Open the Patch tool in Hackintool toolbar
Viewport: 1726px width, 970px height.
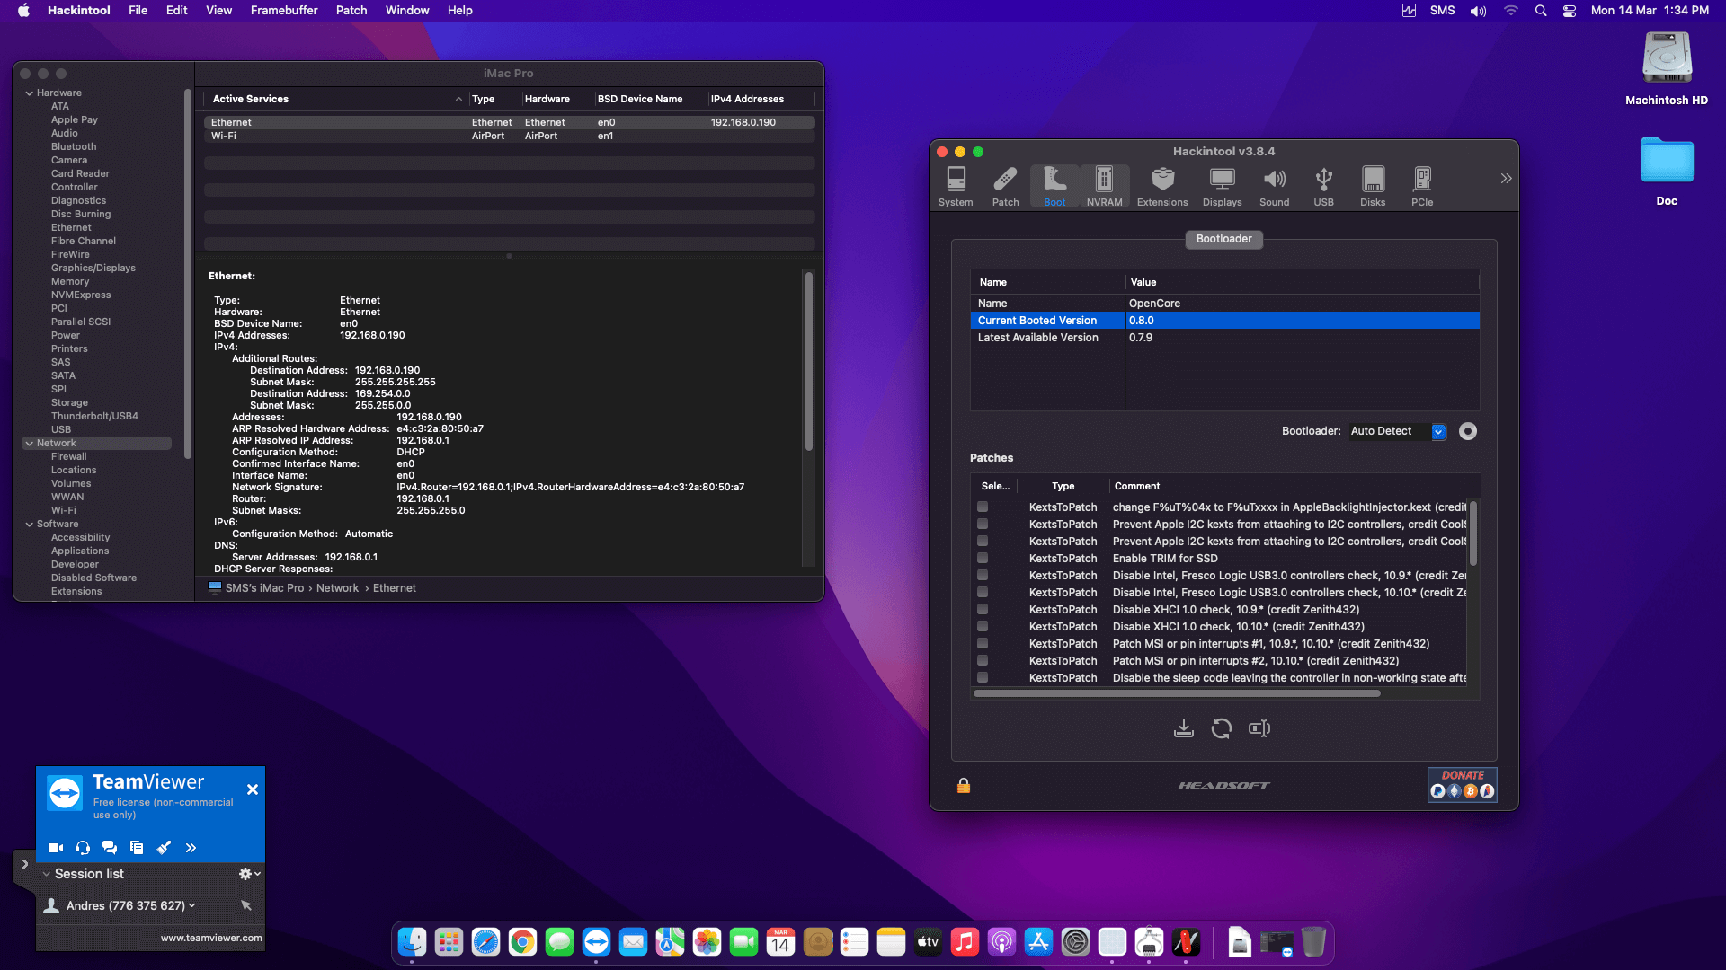point(1005,187)
